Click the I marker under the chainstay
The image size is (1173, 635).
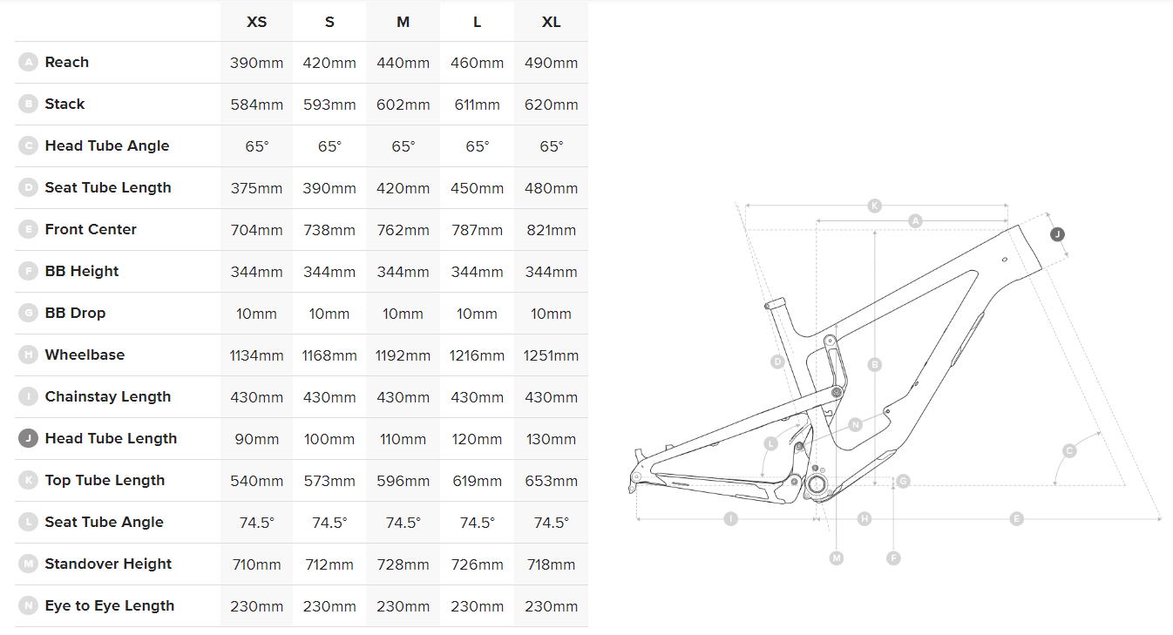tap(730, 519)
